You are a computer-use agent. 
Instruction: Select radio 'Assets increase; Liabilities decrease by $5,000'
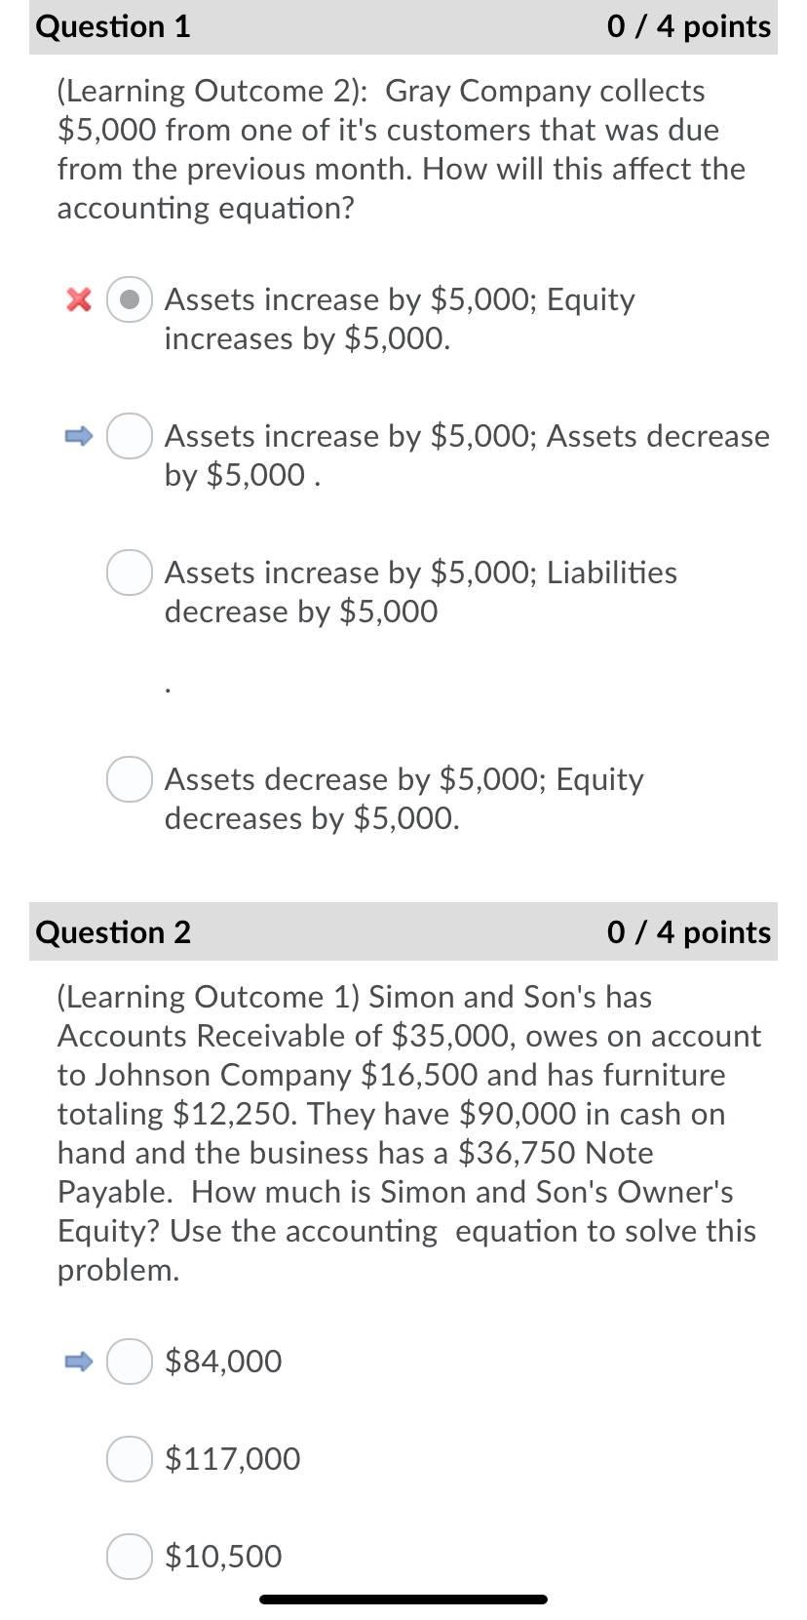pyautogui.click(x=129, y=573)
